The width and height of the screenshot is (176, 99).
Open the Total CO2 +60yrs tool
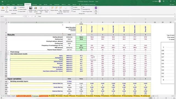(x=46, y=9)
